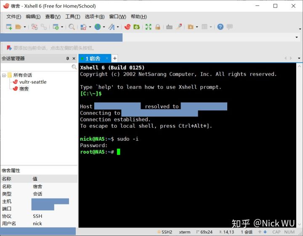Viewport: 303px width, 236px height.
Task: Open the 编辑(E) menu
Action: (x=33, y=16)
